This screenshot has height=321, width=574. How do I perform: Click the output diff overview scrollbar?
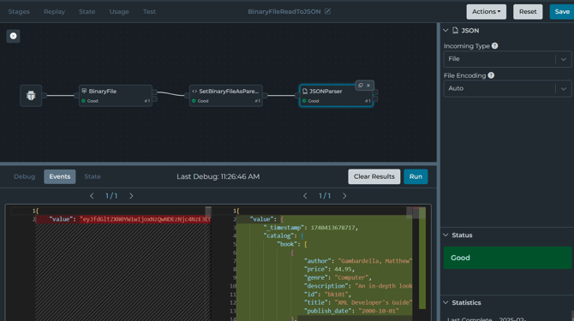coord(422,259)
